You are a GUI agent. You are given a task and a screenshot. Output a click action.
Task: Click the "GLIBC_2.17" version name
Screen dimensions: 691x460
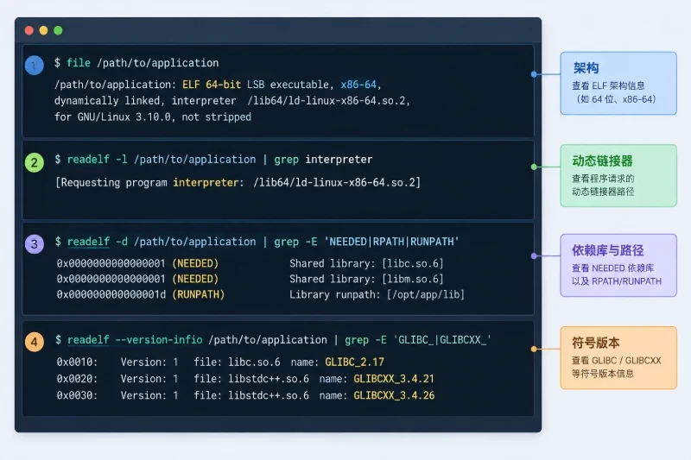point(354,362)
